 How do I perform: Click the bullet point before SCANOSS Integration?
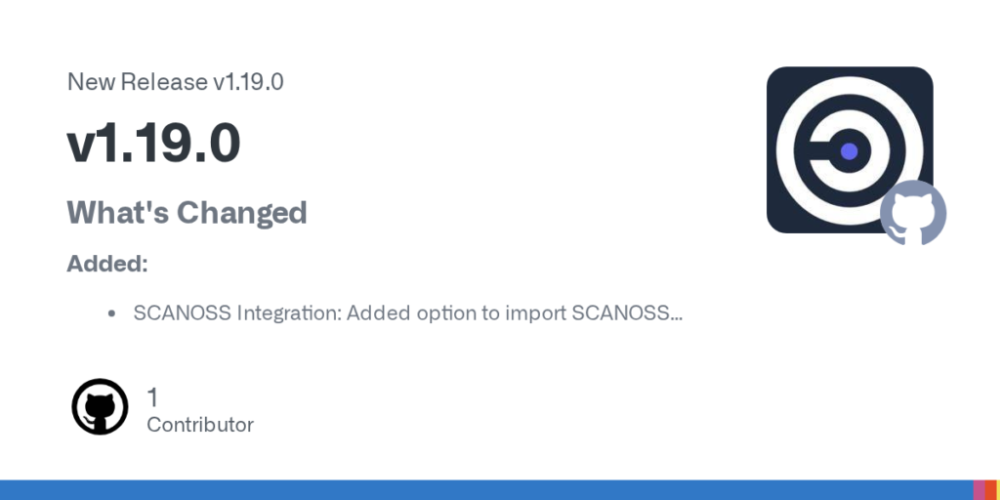click(x=112, y=314)
